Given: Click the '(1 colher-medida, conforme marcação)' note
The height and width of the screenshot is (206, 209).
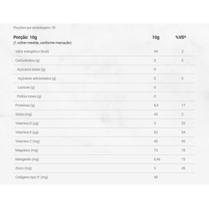Looking at the screenshot, I should [43, 43].
